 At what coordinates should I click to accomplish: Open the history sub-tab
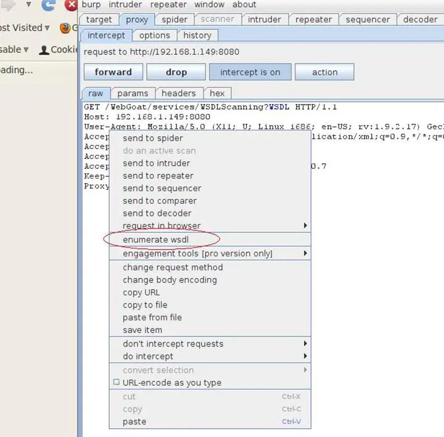tap(197, 35)
